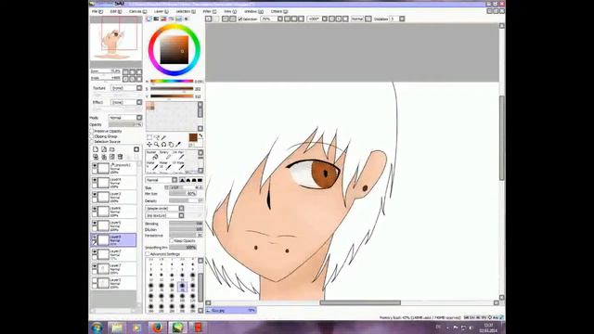The image size is (594, 334).
Task: Select the Binary pen brush tool
Action: point(164,155)
